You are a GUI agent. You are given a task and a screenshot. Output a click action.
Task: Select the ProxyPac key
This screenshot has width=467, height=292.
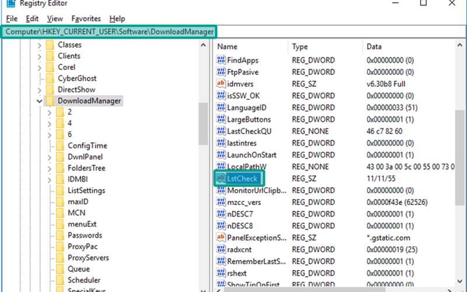click(x=82, y=246)
